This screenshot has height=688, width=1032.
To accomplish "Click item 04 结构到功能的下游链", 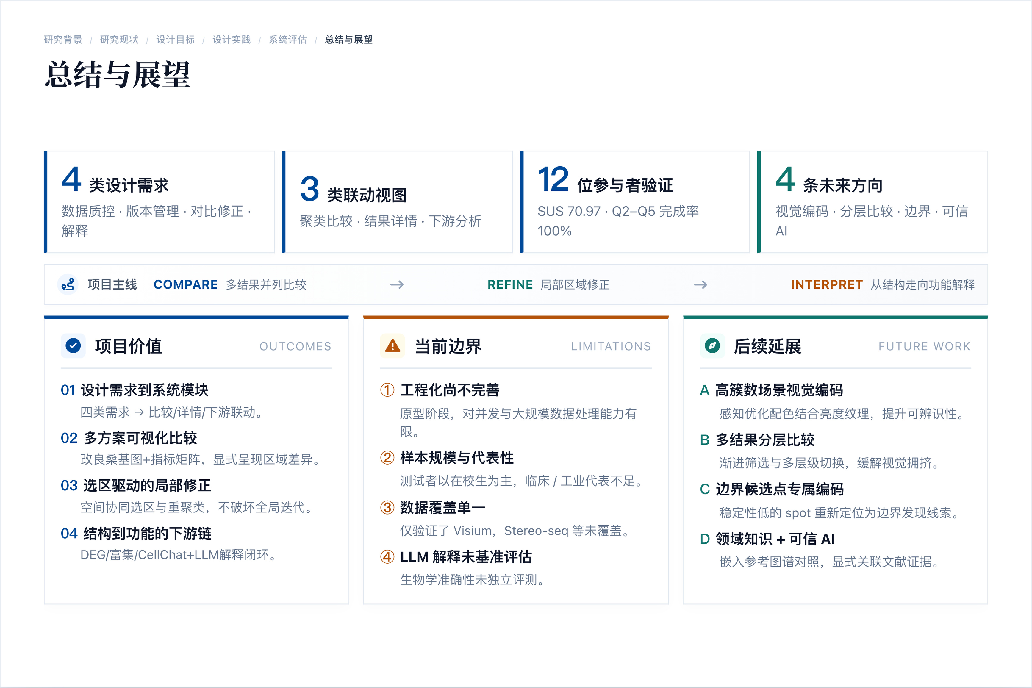I will coord(136,533).
